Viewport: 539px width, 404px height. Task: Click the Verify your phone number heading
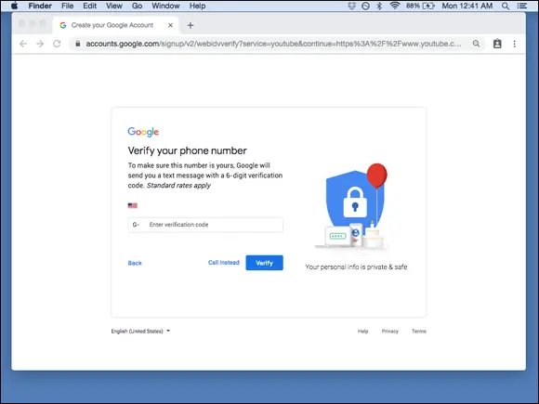pos(188,150)
